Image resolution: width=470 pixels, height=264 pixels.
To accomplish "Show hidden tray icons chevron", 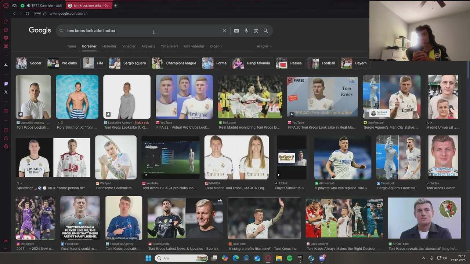I will tap(423, 258).
